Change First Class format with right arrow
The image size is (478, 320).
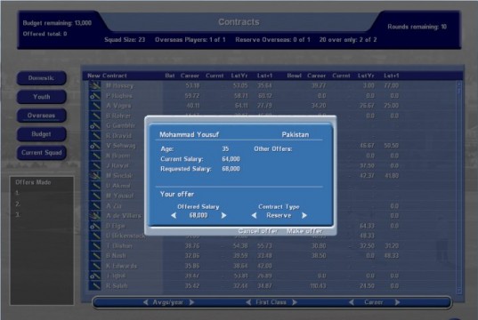[295, 302]
